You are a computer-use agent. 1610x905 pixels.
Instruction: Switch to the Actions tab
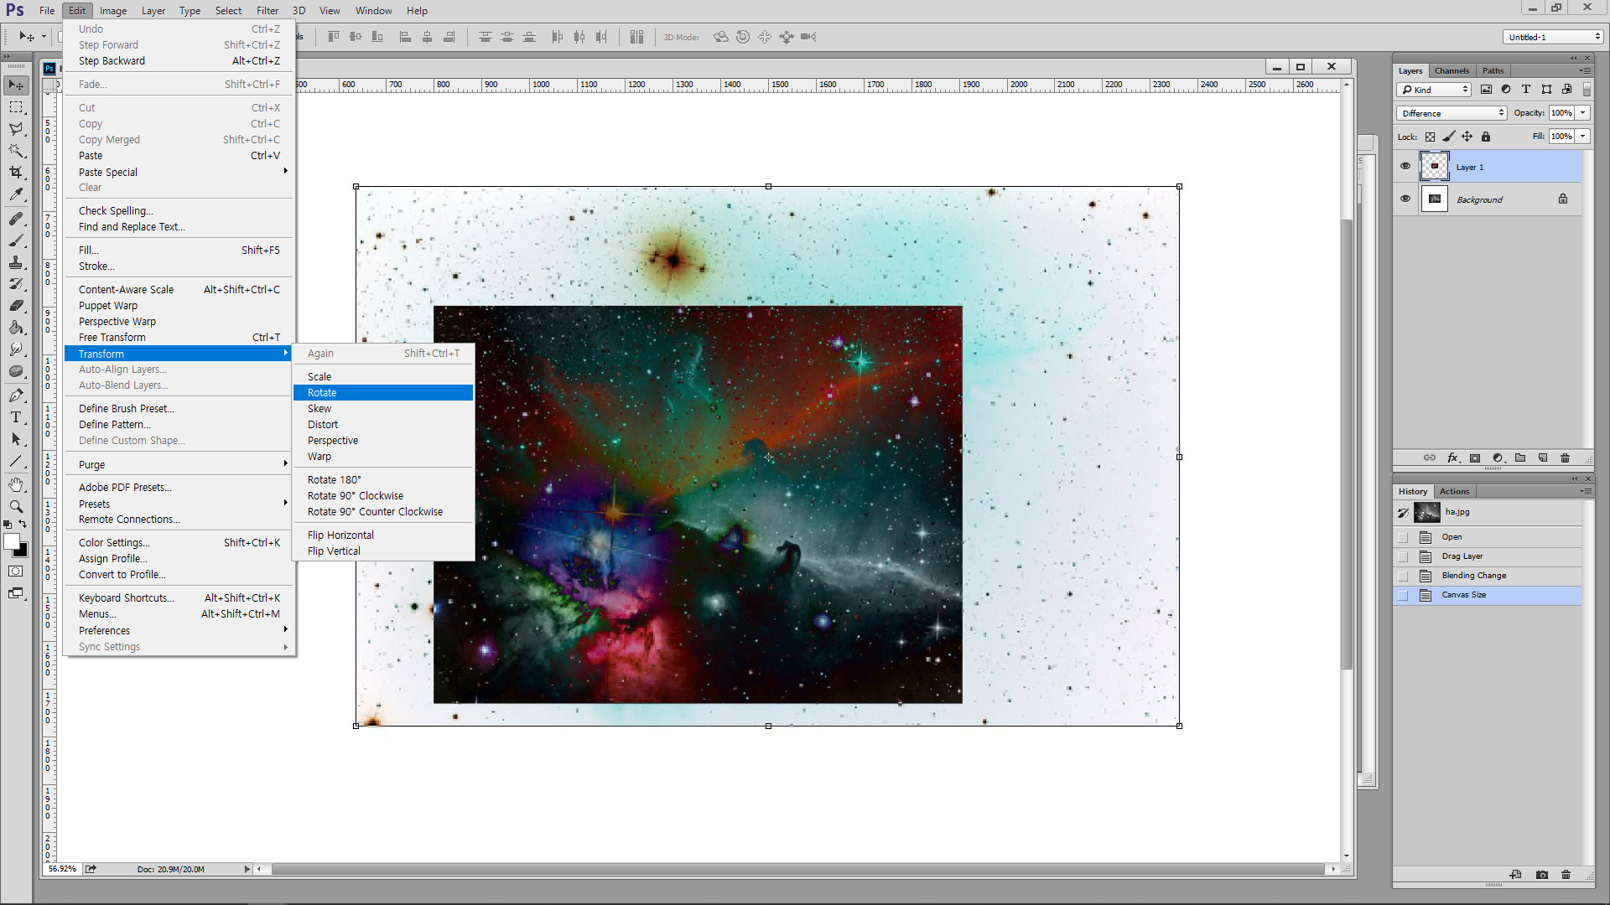1454,491
